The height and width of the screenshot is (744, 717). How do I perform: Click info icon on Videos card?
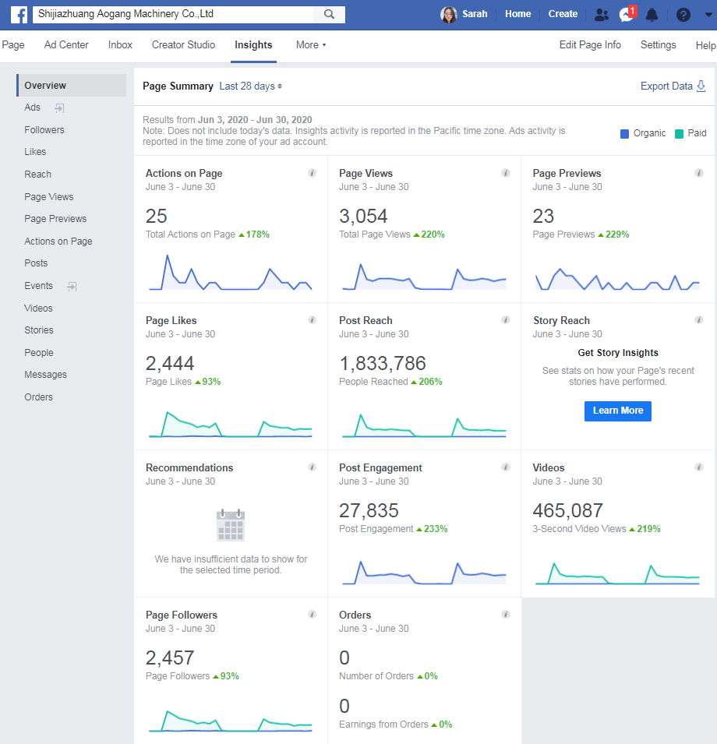coord(699,467)
